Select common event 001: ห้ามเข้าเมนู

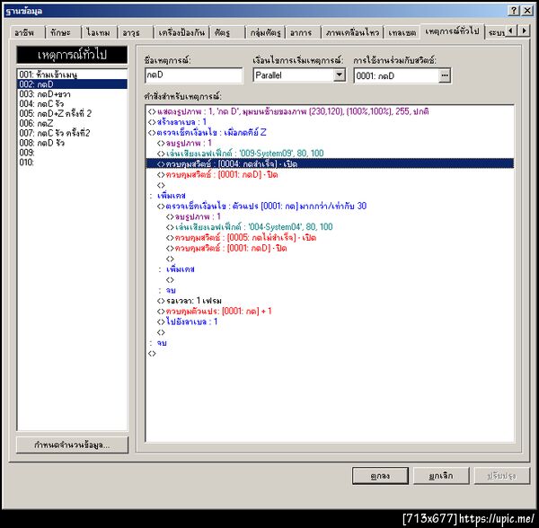click(72, 75)
